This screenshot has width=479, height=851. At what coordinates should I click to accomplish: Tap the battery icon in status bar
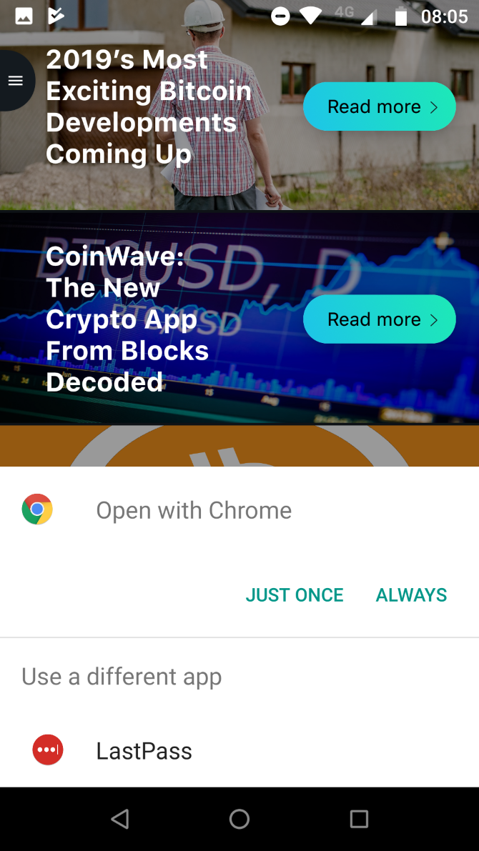tap(401, 16)
